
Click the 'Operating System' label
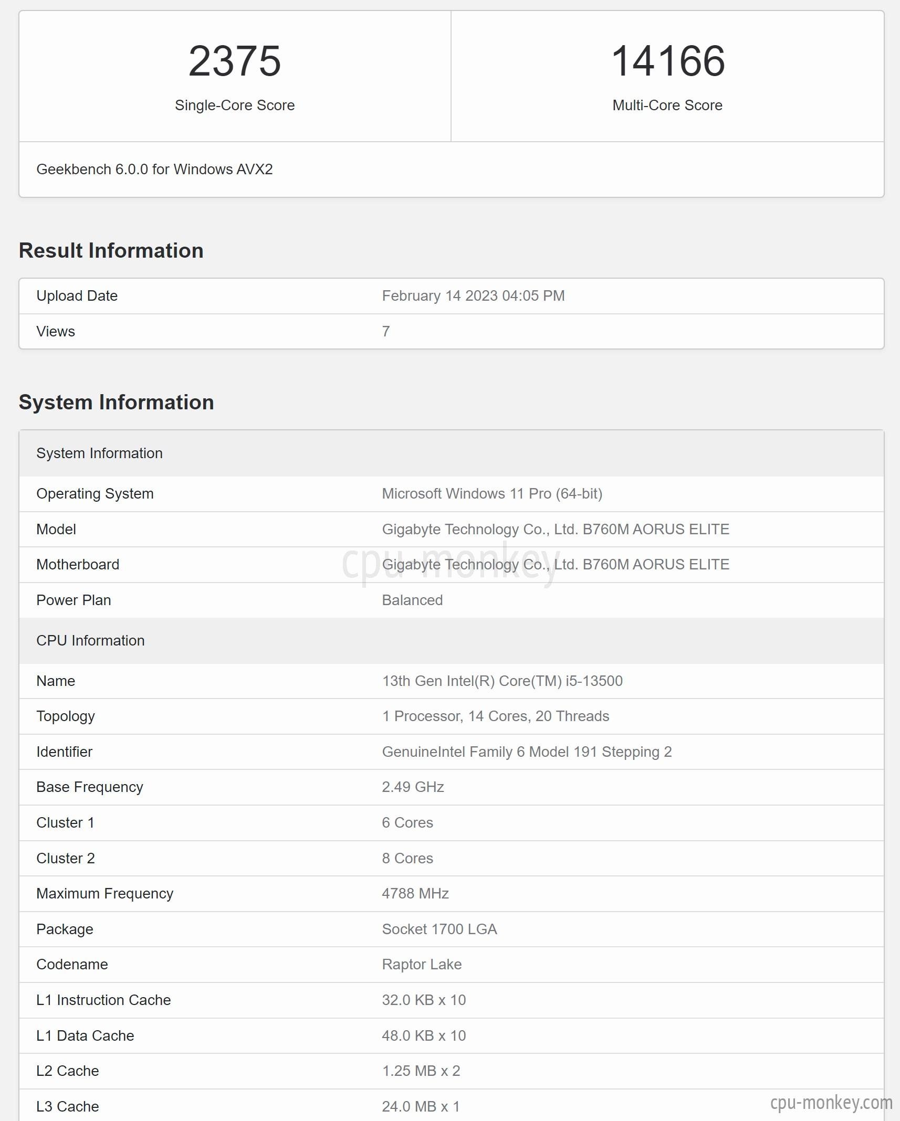pos(95,493)
